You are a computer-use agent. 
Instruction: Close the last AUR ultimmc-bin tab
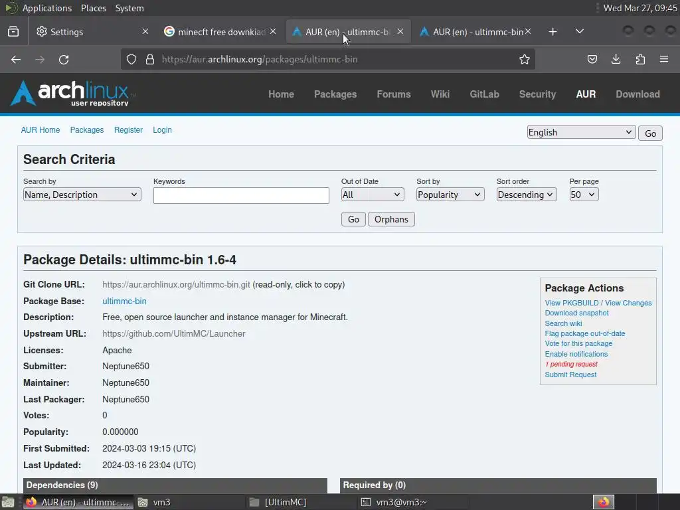pos(528,31)
